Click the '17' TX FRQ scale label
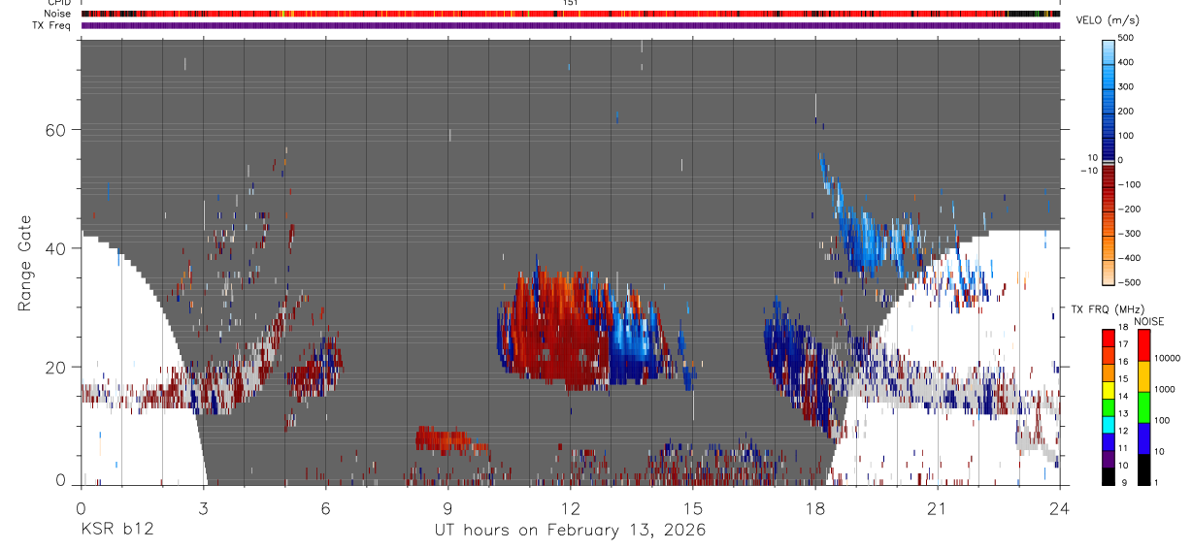This screenshot has width=1192, height=550. pyautogui.click(x=1123, y=344)
